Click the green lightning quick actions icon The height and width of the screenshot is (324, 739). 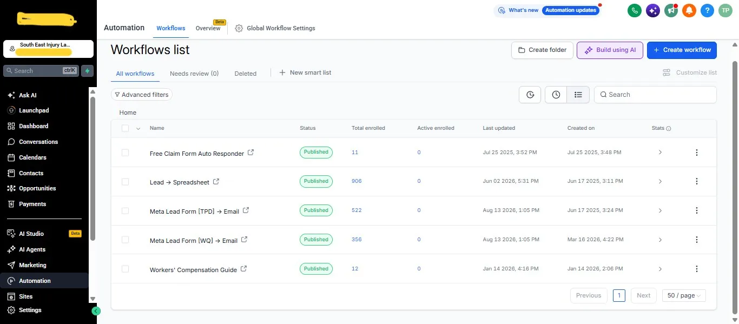click(x=87, y=70)
